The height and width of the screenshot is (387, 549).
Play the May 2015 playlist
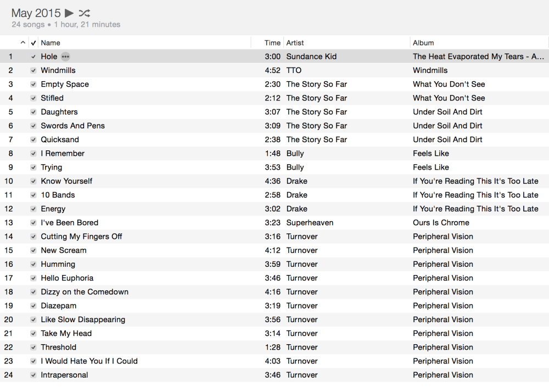pyautogui.click(x=69, y=13)
